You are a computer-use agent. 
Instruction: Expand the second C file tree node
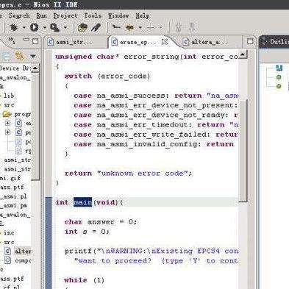point(8,132)
